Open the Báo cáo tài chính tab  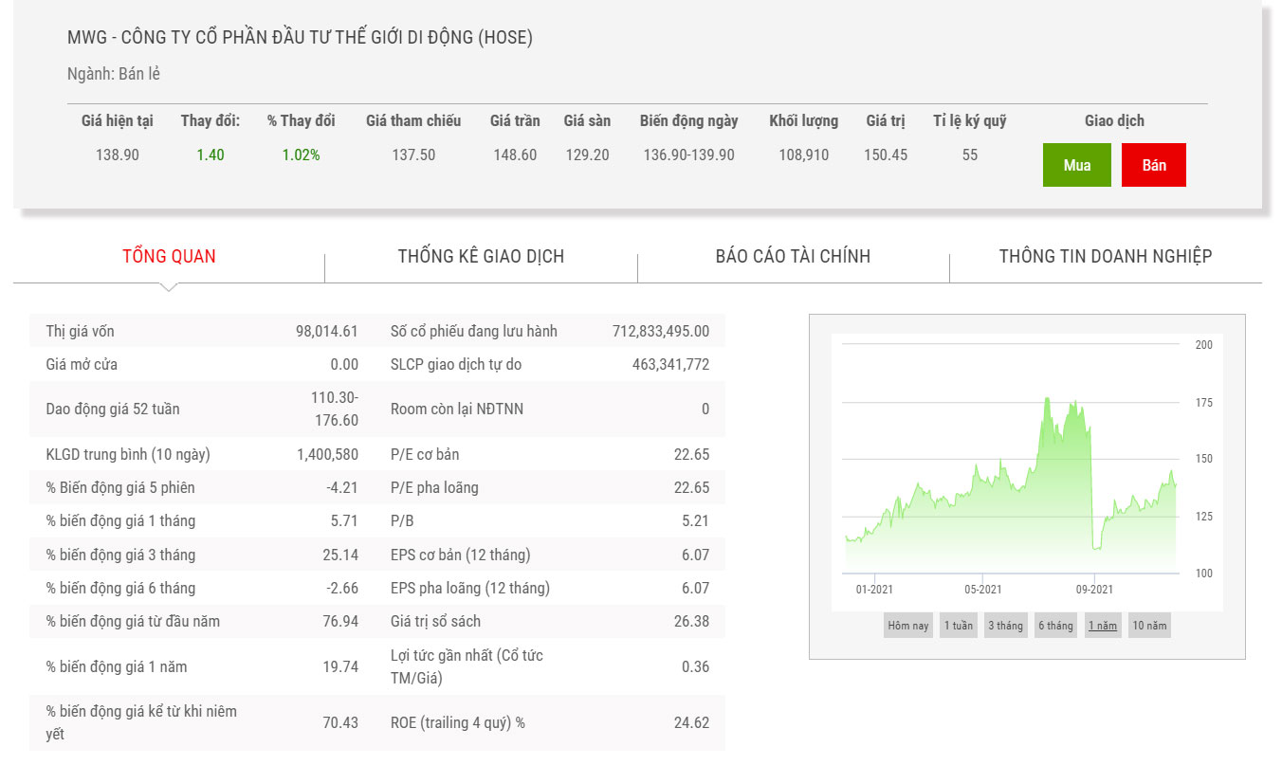coord(793,256)
